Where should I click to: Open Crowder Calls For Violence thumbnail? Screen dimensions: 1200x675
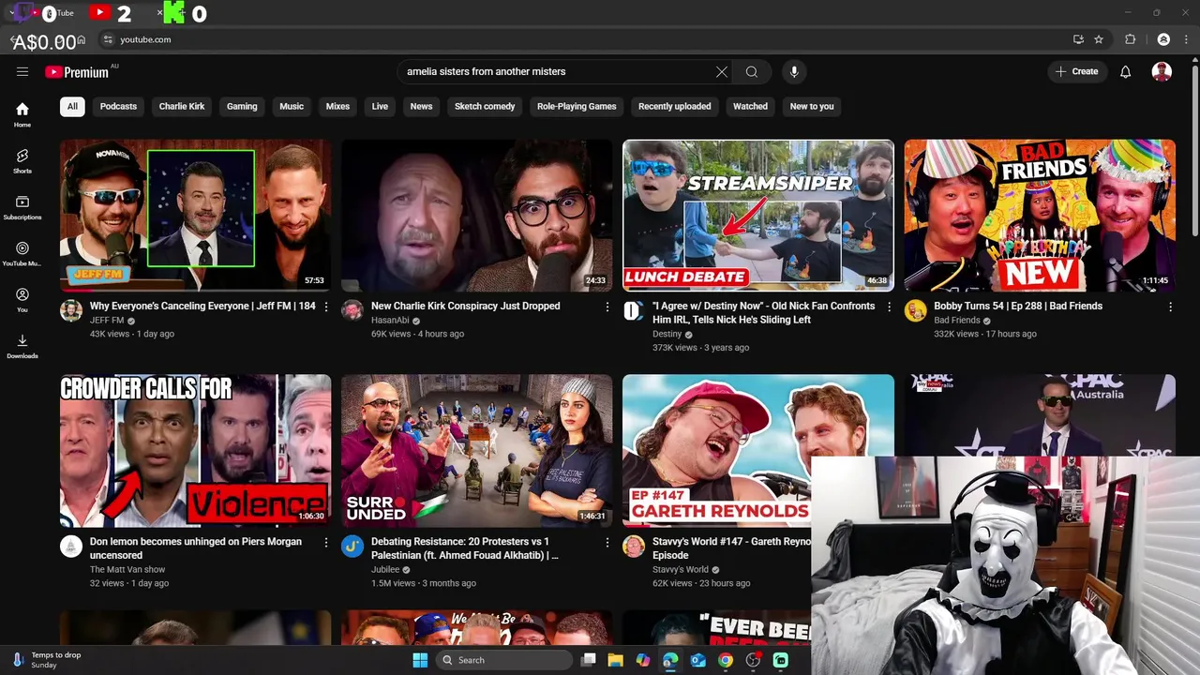click(195, 451)
